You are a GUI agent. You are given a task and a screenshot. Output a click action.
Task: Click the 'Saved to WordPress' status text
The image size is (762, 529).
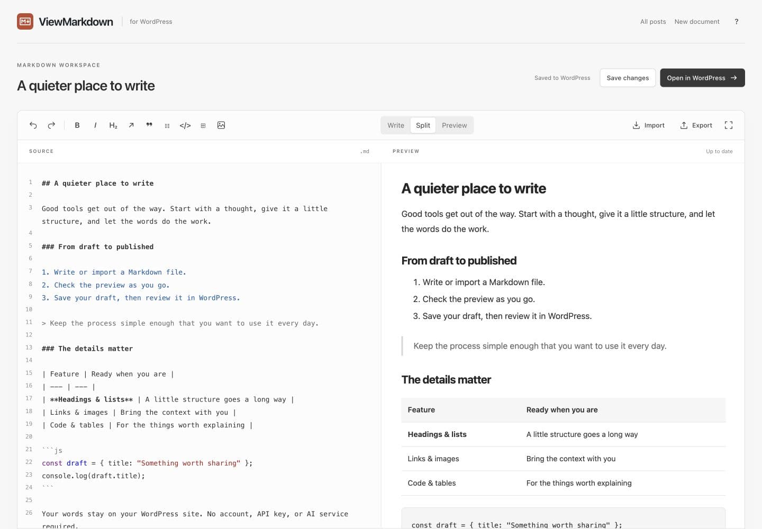click(x=562, y=78)
